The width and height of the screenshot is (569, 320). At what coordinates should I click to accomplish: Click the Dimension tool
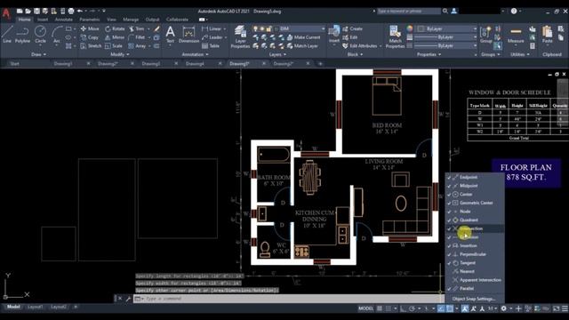[188, 35]
